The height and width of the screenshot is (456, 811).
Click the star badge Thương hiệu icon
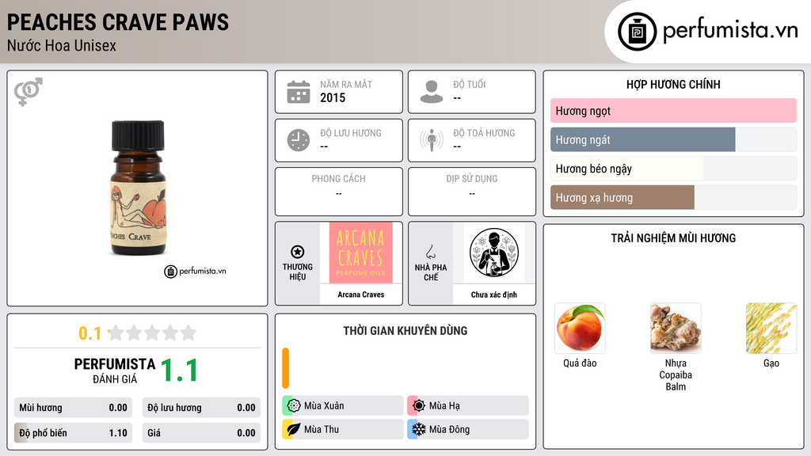[x=298, y=252]
